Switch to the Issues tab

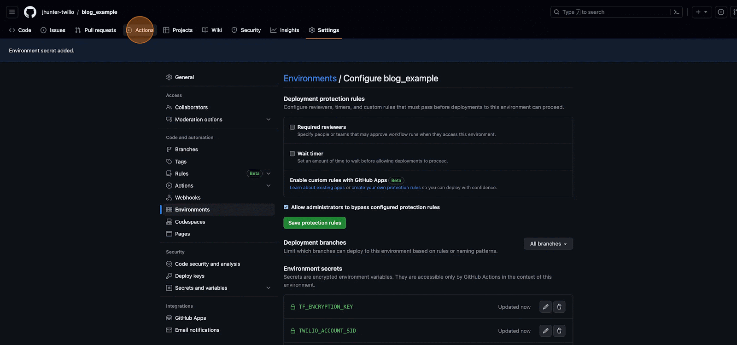53,30
